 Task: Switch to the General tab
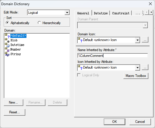pos(83,13)
